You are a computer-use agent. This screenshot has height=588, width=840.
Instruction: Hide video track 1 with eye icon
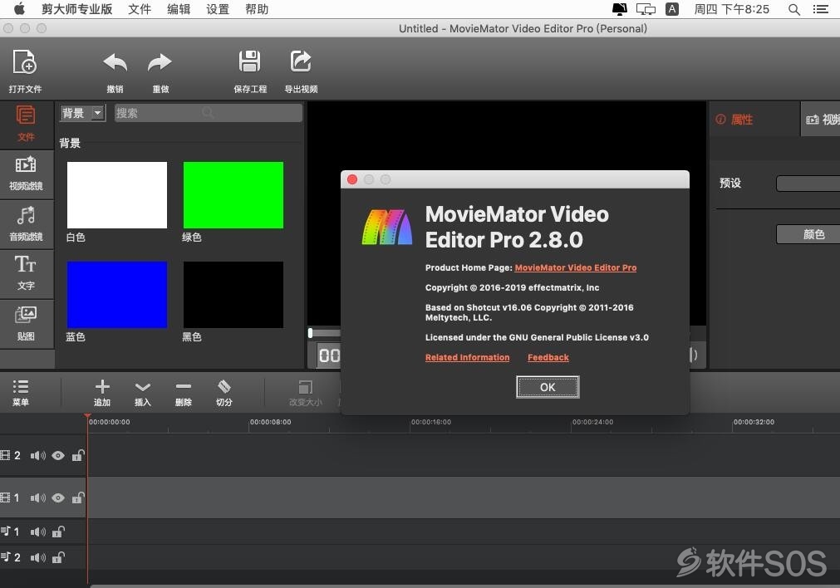[x=58, y=498]
